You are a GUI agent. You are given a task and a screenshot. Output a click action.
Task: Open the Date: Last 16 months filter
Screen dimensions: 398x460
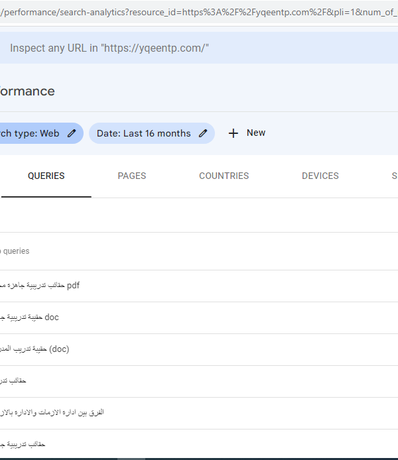click(x=152, y=133)
